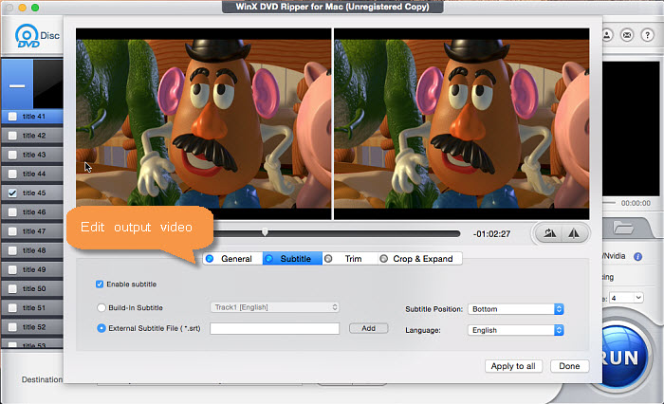Viewport: 664px width, 404px height.
Task: Click the -01:02:27 remaining time label
Action: pos(491,233)
